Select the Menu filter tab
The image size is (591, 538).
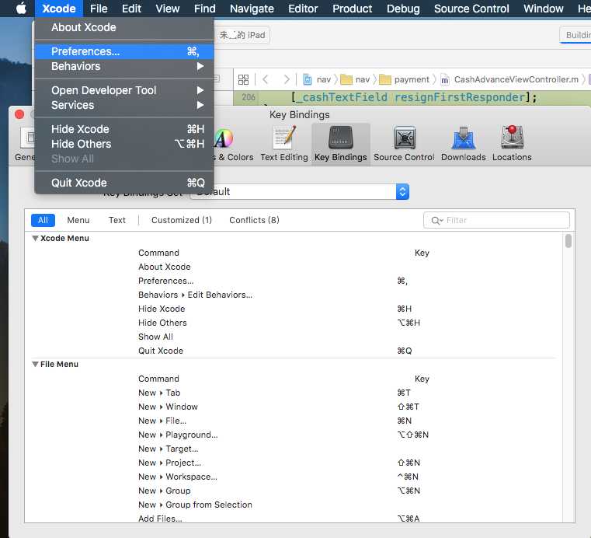coord(78,220)
